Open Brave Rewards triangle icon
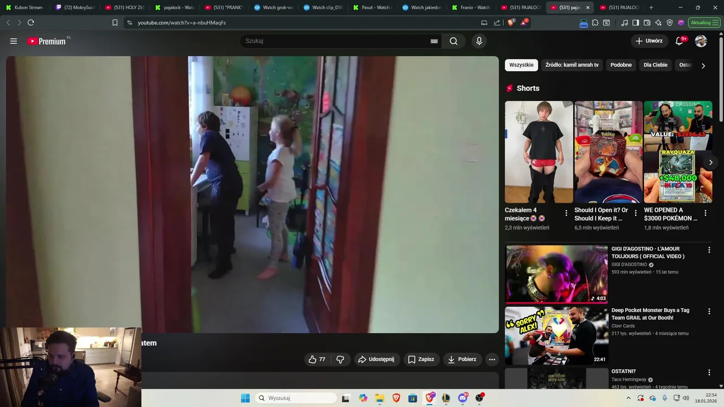724x407 pixels. point(524,22)
